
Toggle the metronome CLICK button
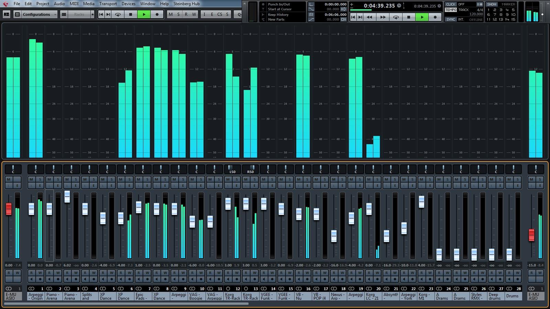point(451,4)
